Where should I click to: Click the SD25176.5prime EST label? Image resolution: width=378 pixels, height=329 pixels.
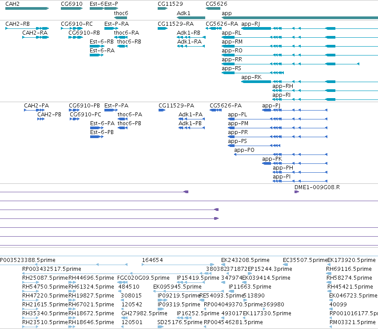click(180, 322)
